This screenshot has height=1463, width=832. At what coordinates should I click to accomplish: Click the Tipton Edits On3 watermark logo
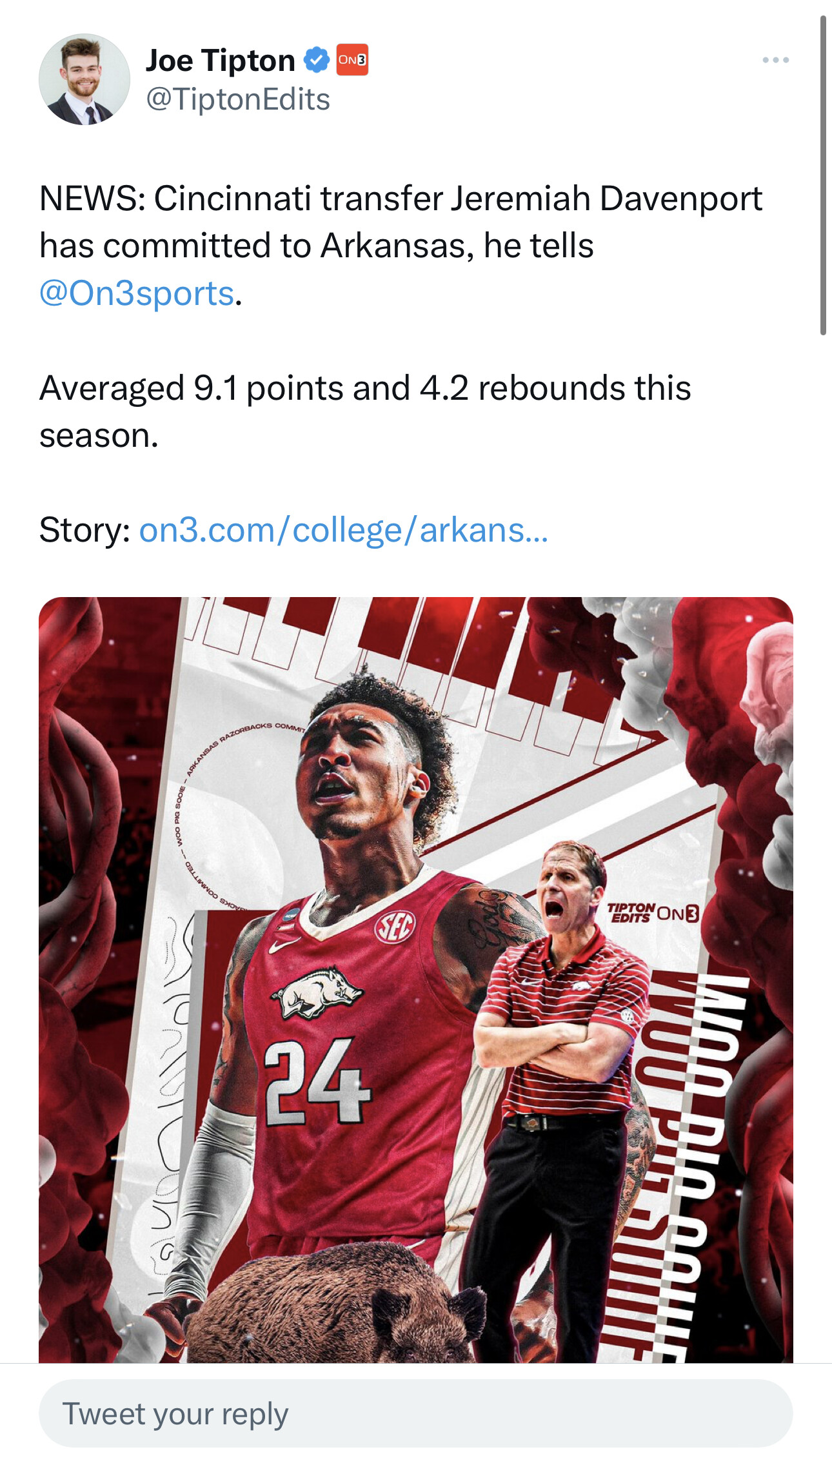tap(652, 913)
